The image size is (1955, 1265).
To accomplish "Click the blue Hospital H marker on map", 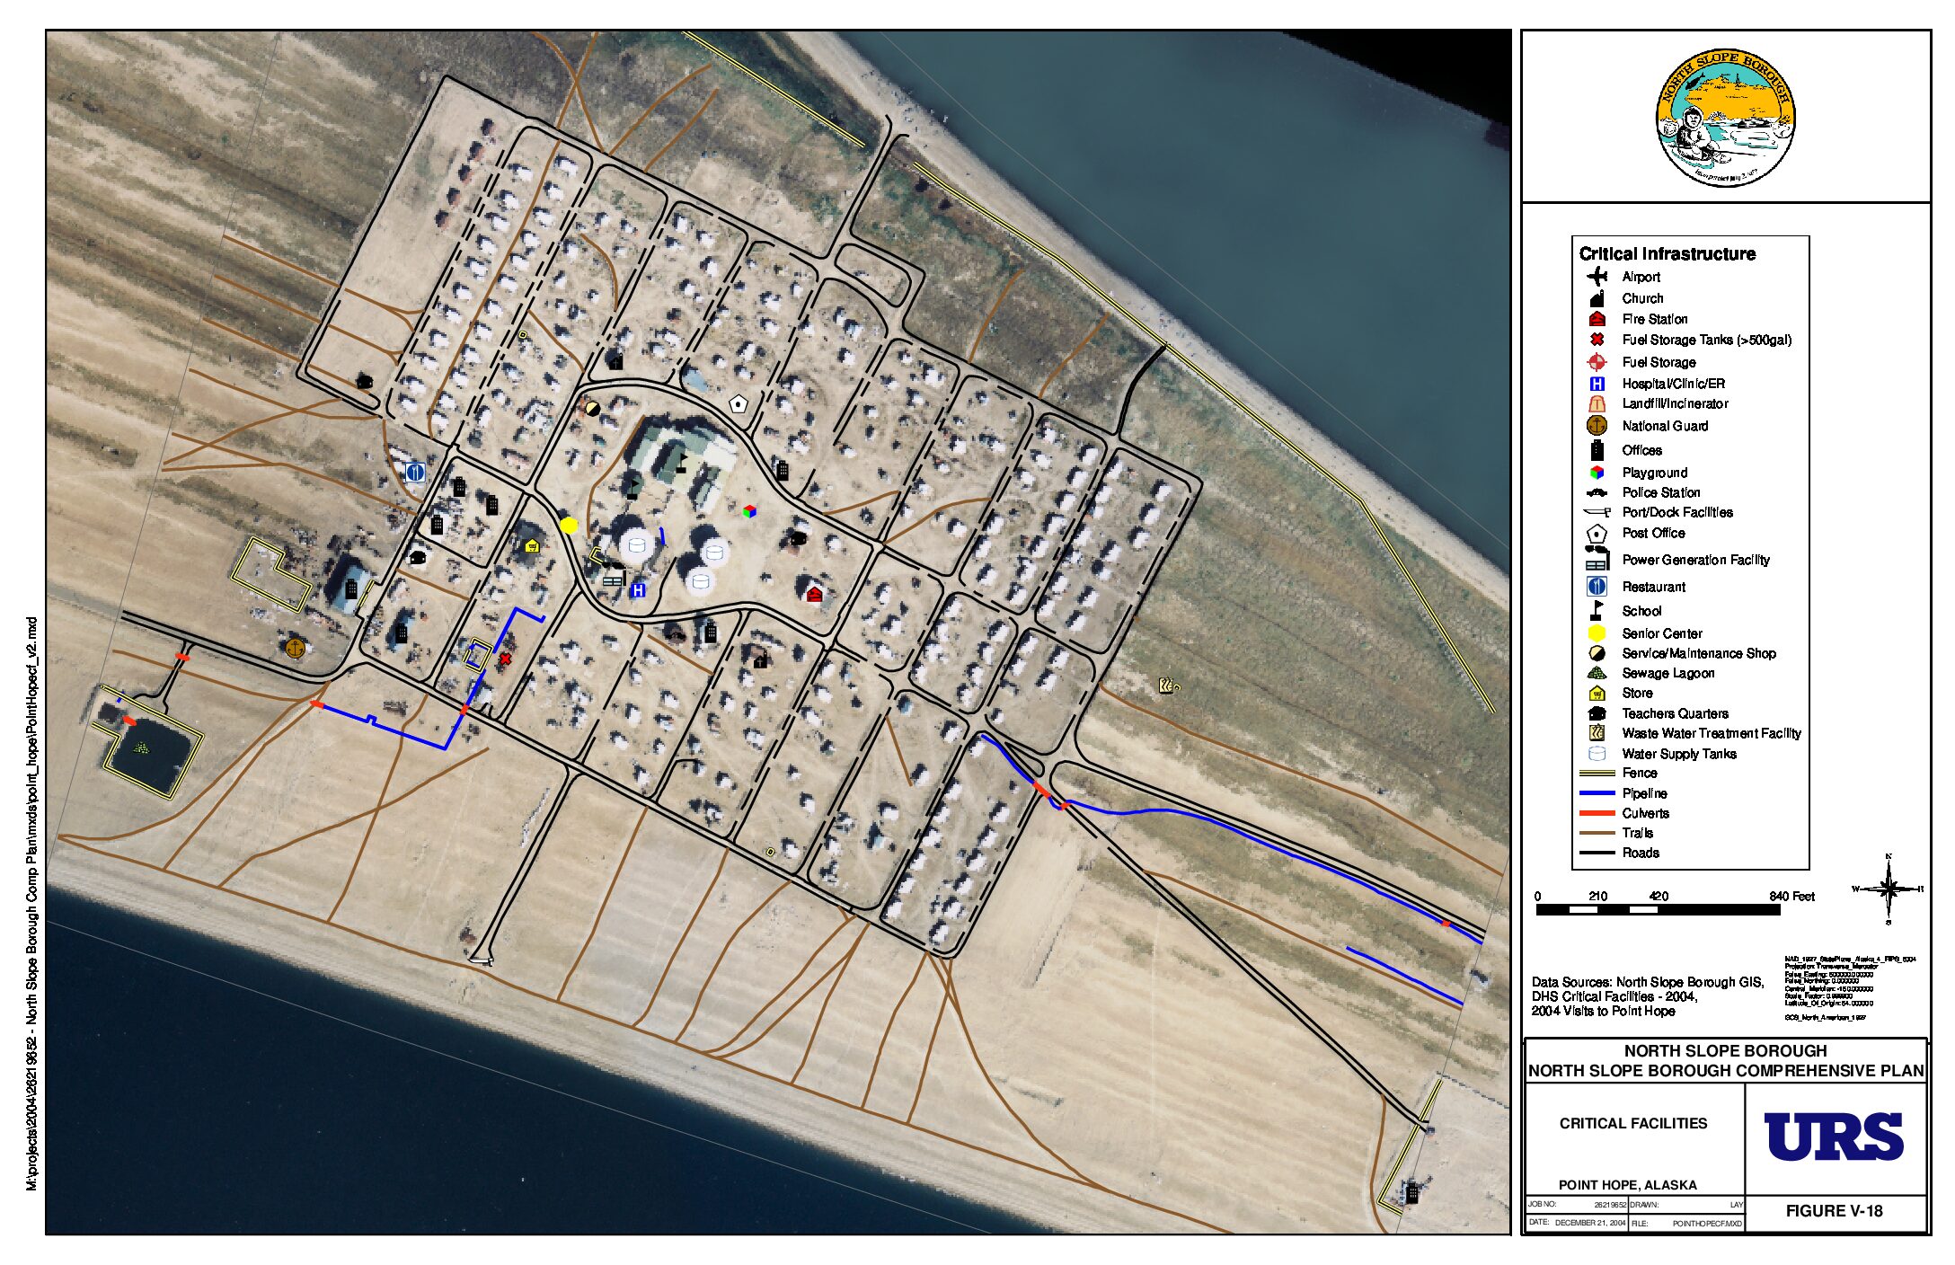I will coord(638,590).
